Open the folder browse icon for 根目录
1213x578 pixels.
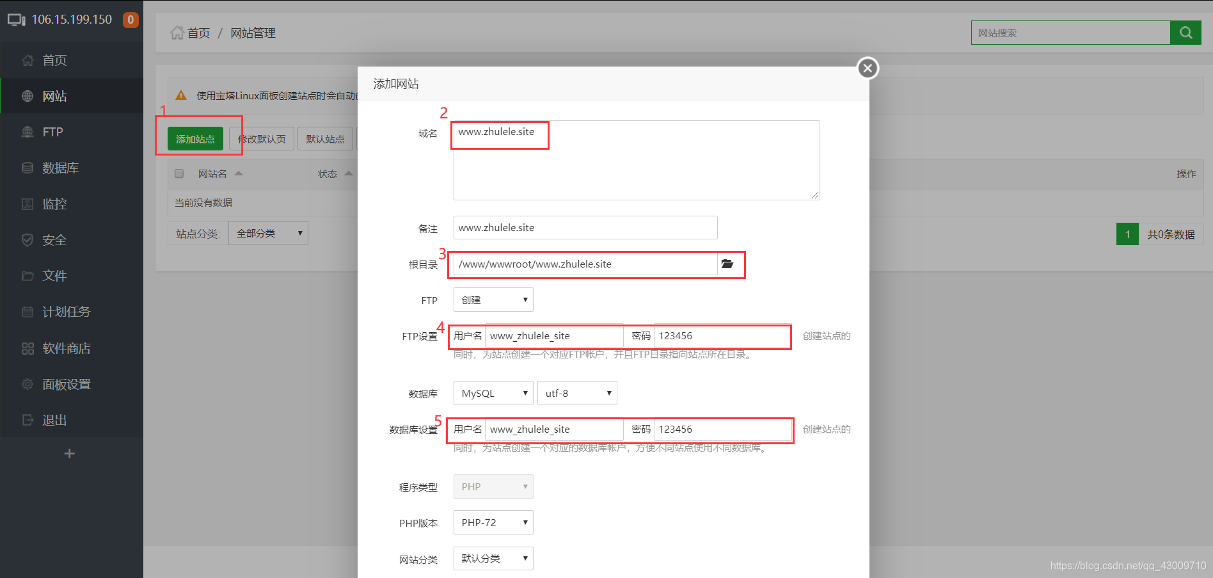click(727, 264)
